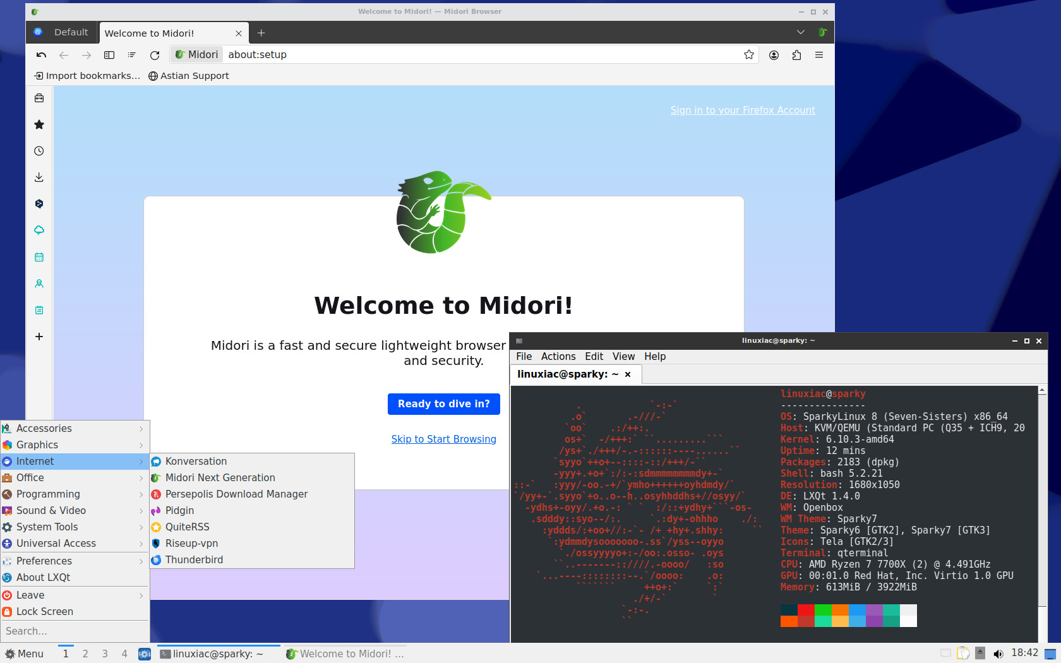Image resolution: width=1061 pixels, height=663 pixels.
Task: Close the Welcome to Midori tab
Action: click(x=239, y=33)
